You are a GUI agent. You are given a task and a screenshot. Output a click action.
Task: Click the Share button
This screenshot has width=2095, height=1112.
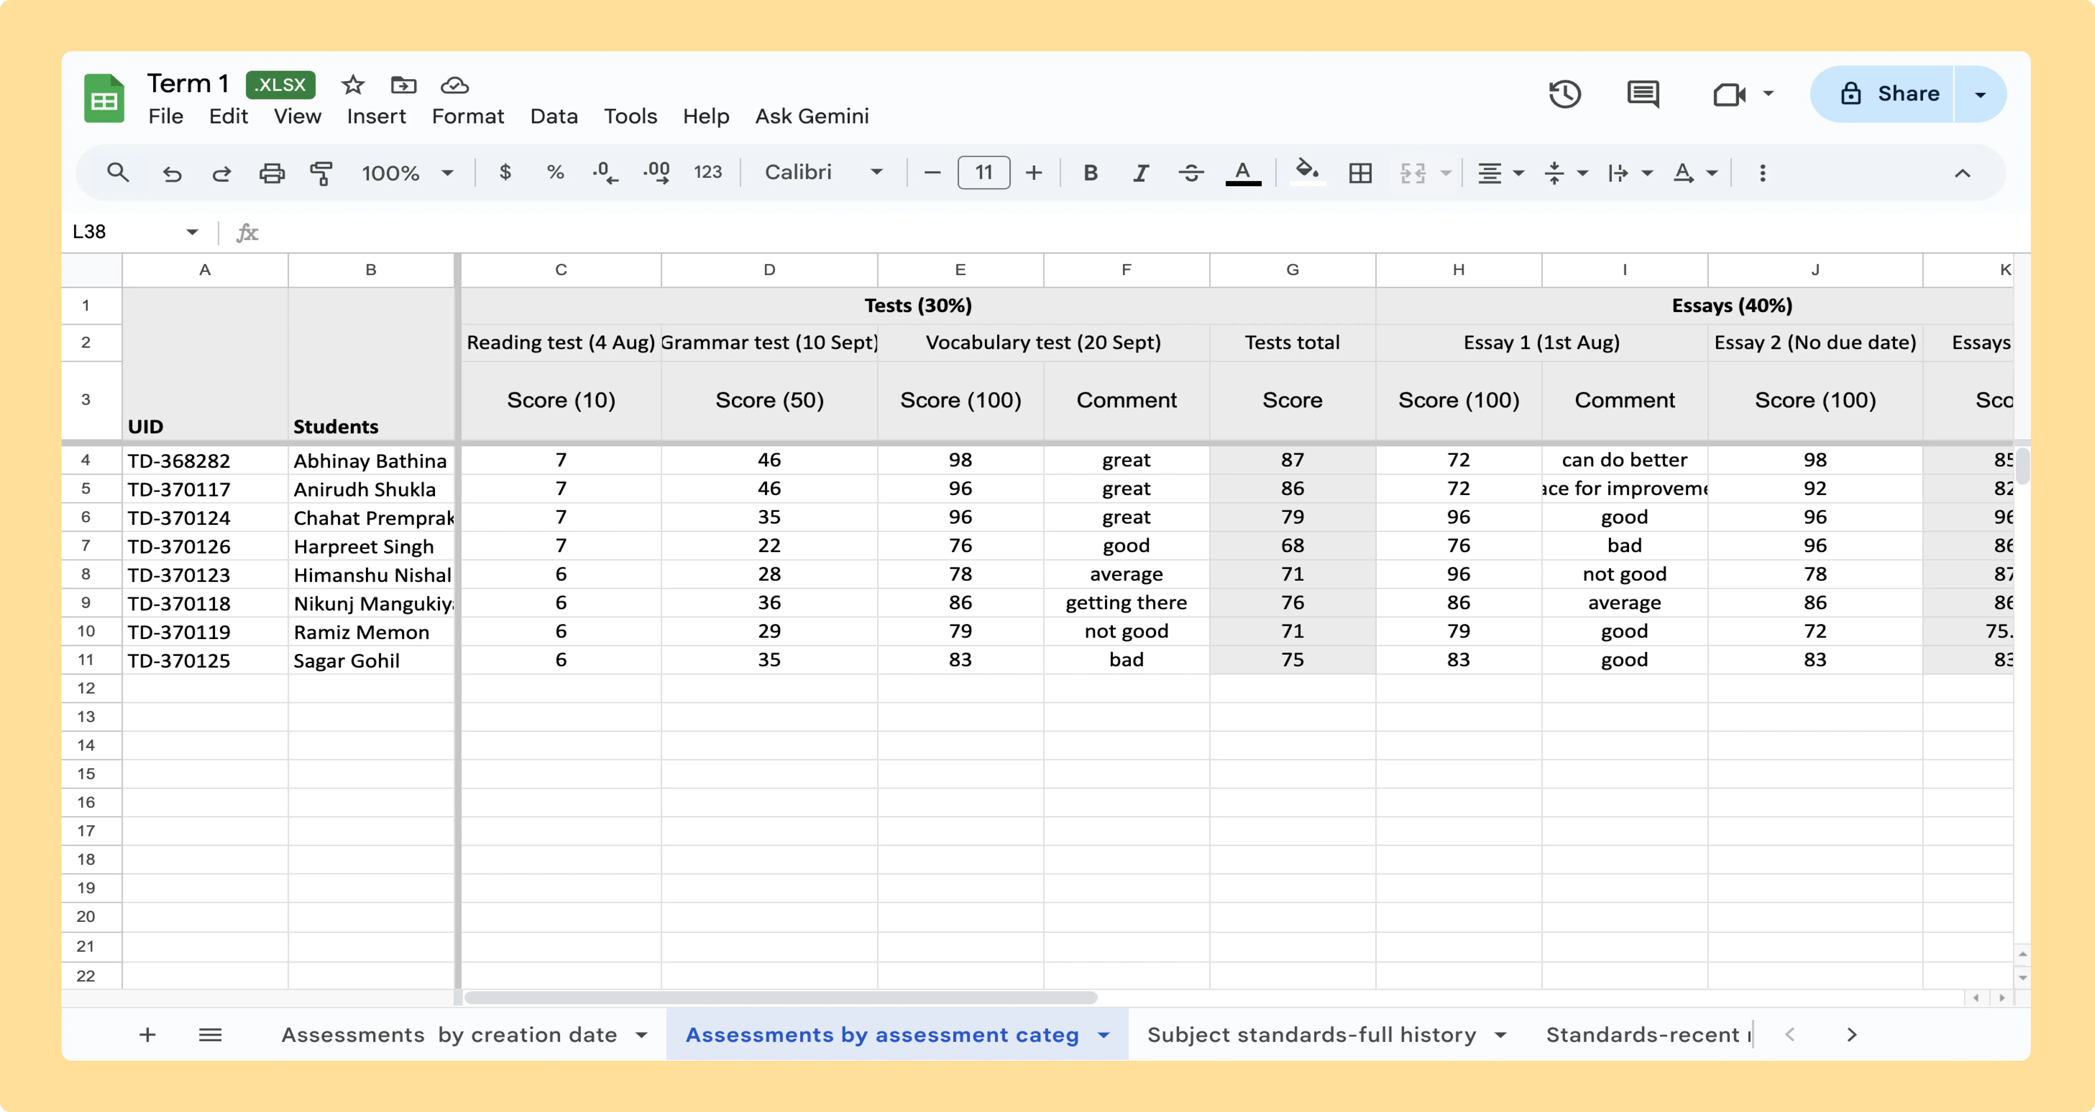(x=1882, y=94)
